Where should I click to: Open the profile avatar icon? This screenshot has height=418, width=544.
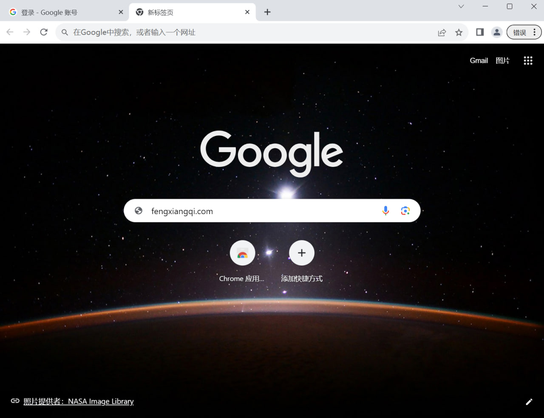(x=496, y=32)
